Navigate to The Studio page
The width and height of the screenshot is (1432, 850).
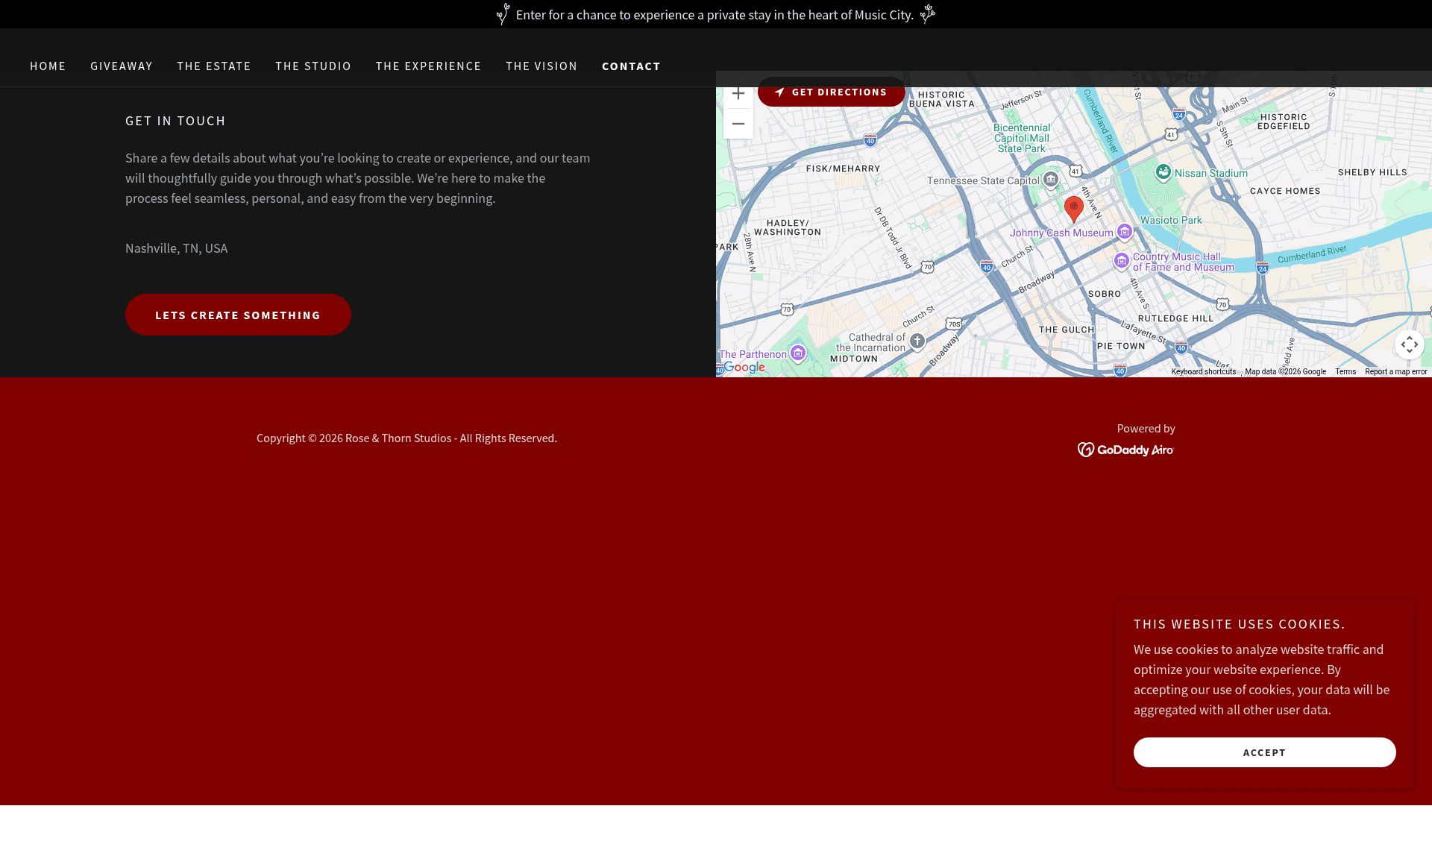(313, 66)
